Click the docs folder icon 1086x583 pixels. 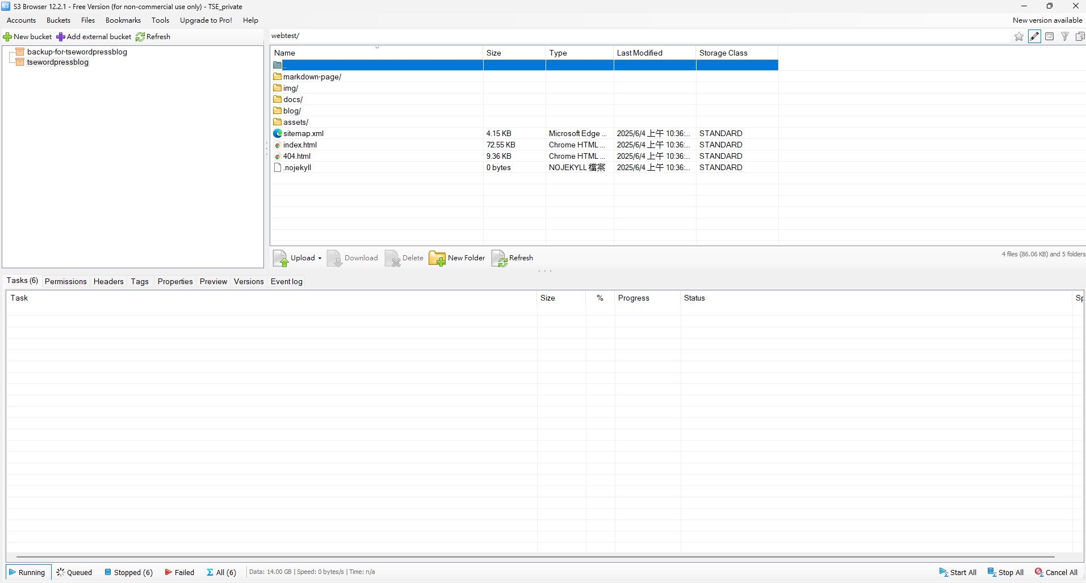coord(278,99)
